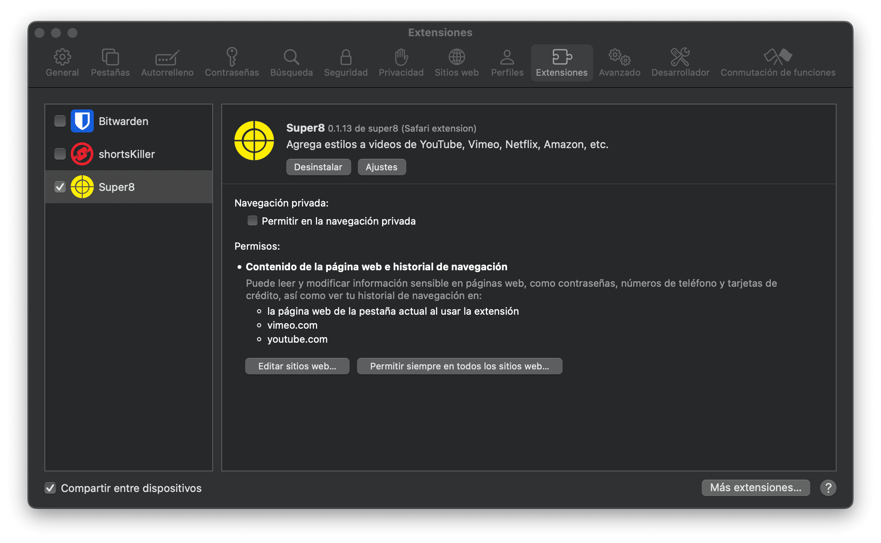The image size is (881, 543).
Task: Open the Pestañas tab icon
Action: tap(110, 57)
